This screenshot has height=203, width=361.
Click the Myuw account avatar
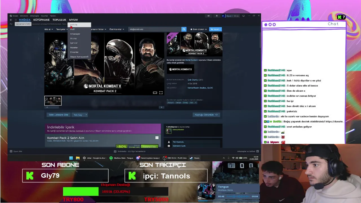(223, 16)
